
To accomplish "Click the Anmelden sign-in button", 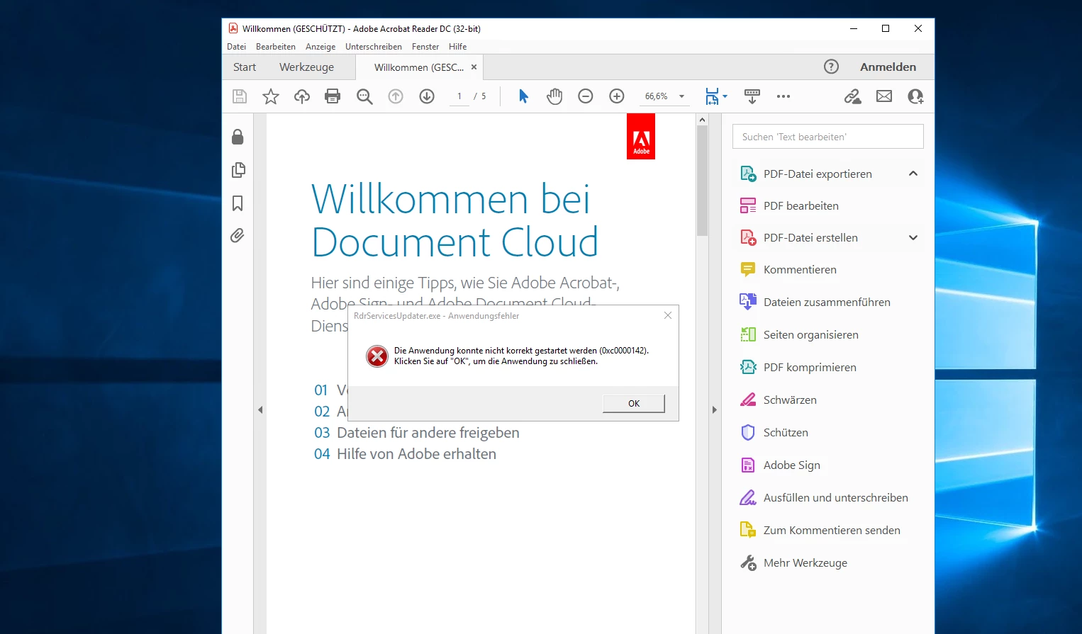I will coord(888,67).
